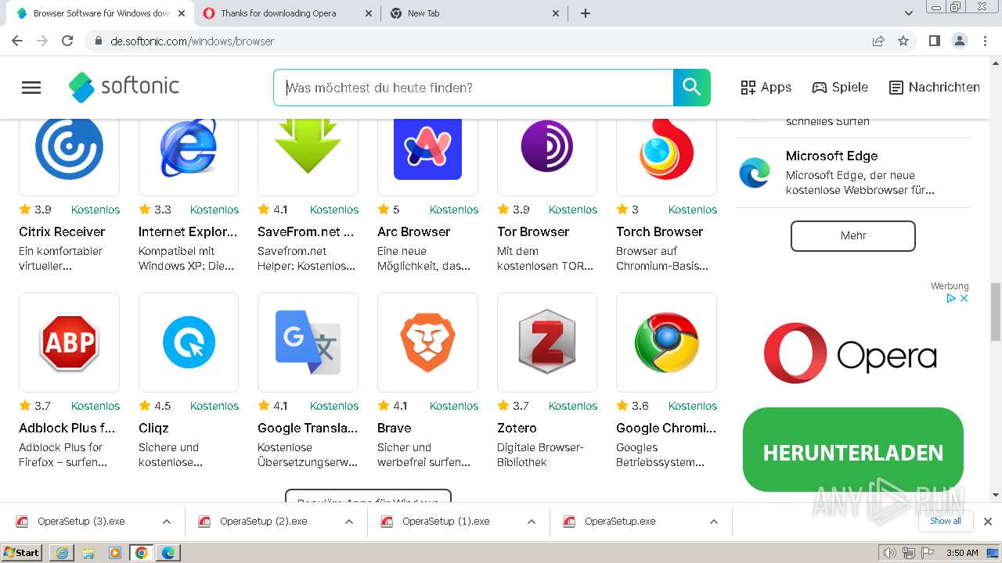
Task: Expand options for OperaSetup.exe download
Action: (714, 522)
